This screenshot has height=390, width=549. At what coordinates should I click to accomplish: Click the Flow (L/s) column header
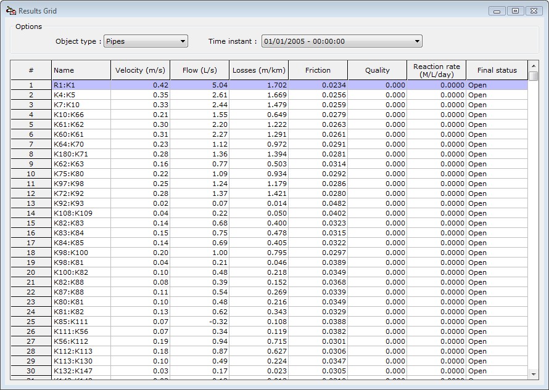pos(199,70)
